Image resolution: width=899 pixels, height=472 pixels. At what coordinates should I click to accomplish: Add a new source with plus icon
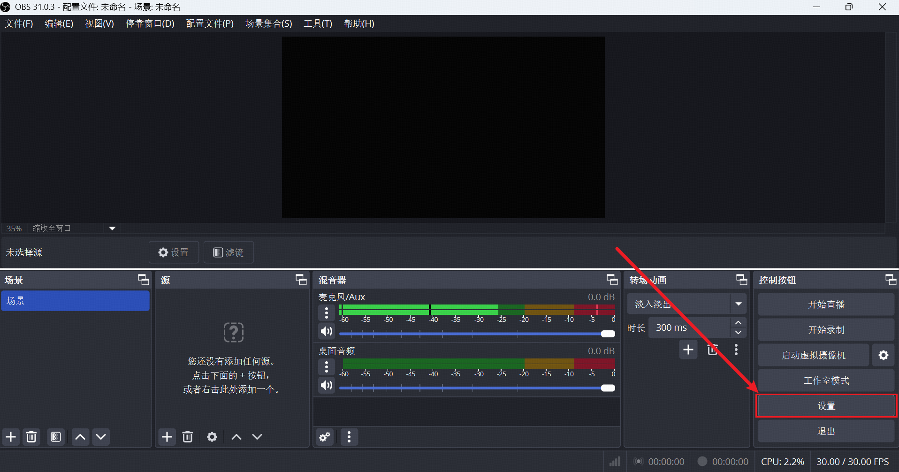pos(167,437)
